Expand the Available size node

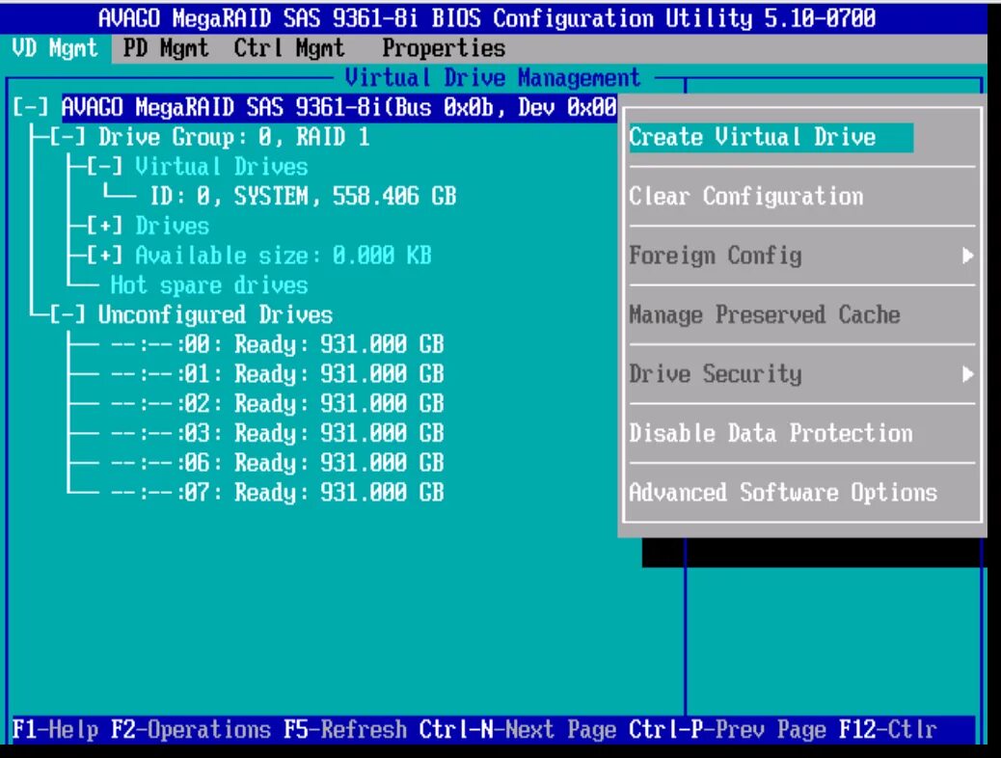coord(105,256)
